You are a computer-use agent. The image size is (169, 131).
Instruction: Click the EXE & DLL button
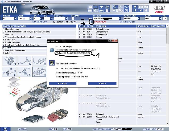pyautogui.click(x=63, y=83)
